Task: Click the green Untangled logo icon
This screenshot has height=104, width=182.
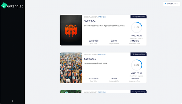Action: coord(4,5)
